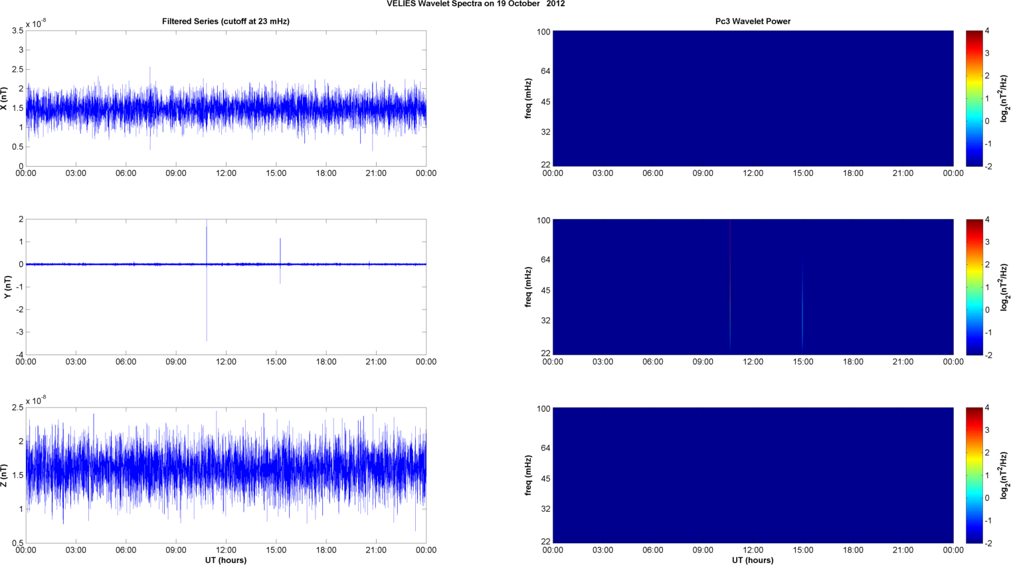Image resolution: width=1011 pixels, height=565 pixels.
Task: Click the 'x 10^-8' exponent above the X plot
Action: pos(36,23)
